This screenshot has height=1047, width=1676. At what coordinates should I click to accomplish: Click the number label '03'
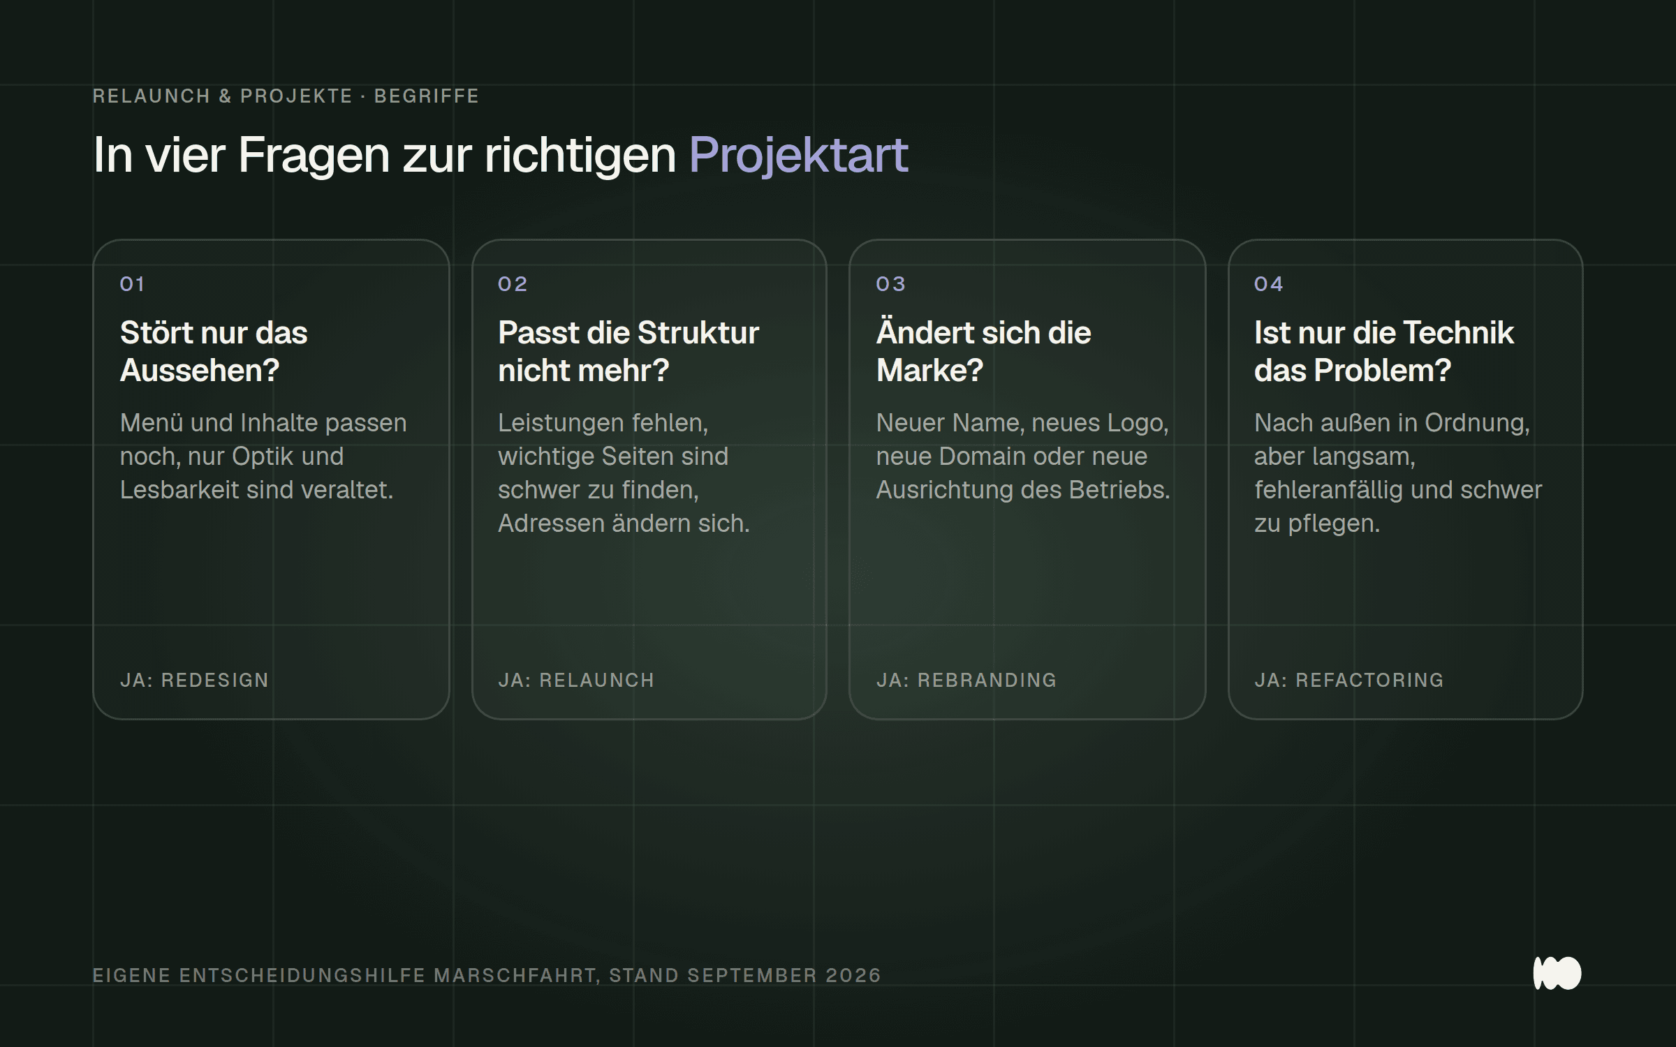coord(890,284)
